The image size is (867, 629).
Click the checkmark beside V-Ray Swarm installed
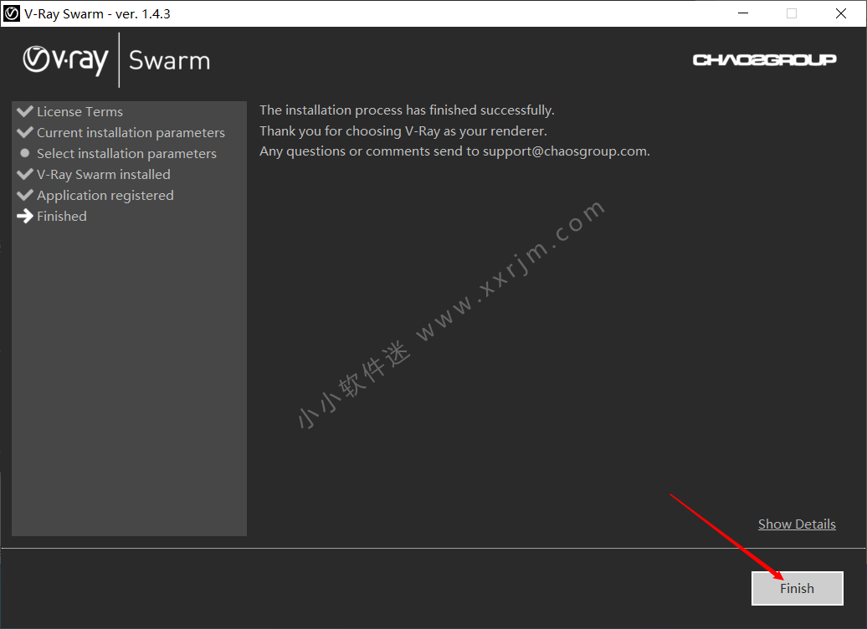point(24,174)
